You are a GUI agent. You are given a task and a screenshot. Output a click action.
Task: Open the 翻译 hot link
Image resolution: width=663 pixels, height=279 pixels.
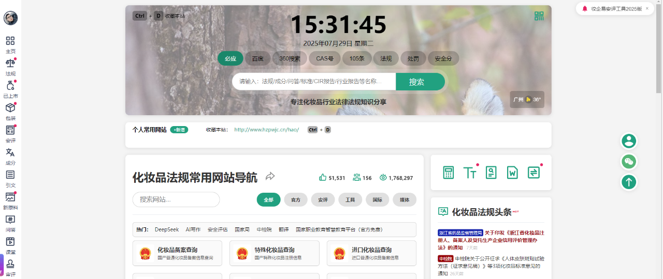[x=283, y=229]
